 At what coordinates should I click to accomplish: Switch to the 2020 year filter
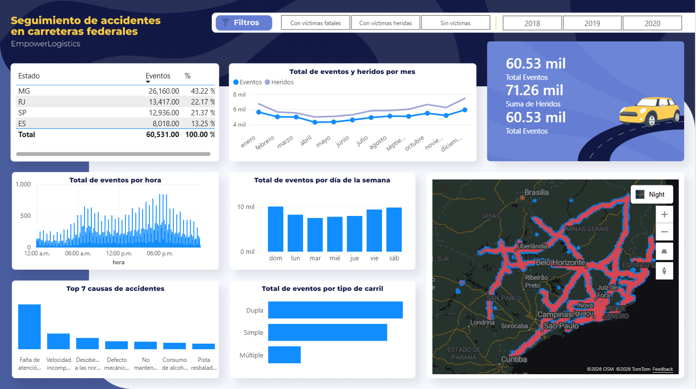click(x=652, y=22)
